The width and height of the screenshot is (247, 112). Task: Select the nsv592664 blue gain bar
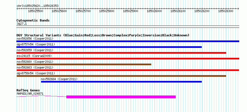(121, 82)
